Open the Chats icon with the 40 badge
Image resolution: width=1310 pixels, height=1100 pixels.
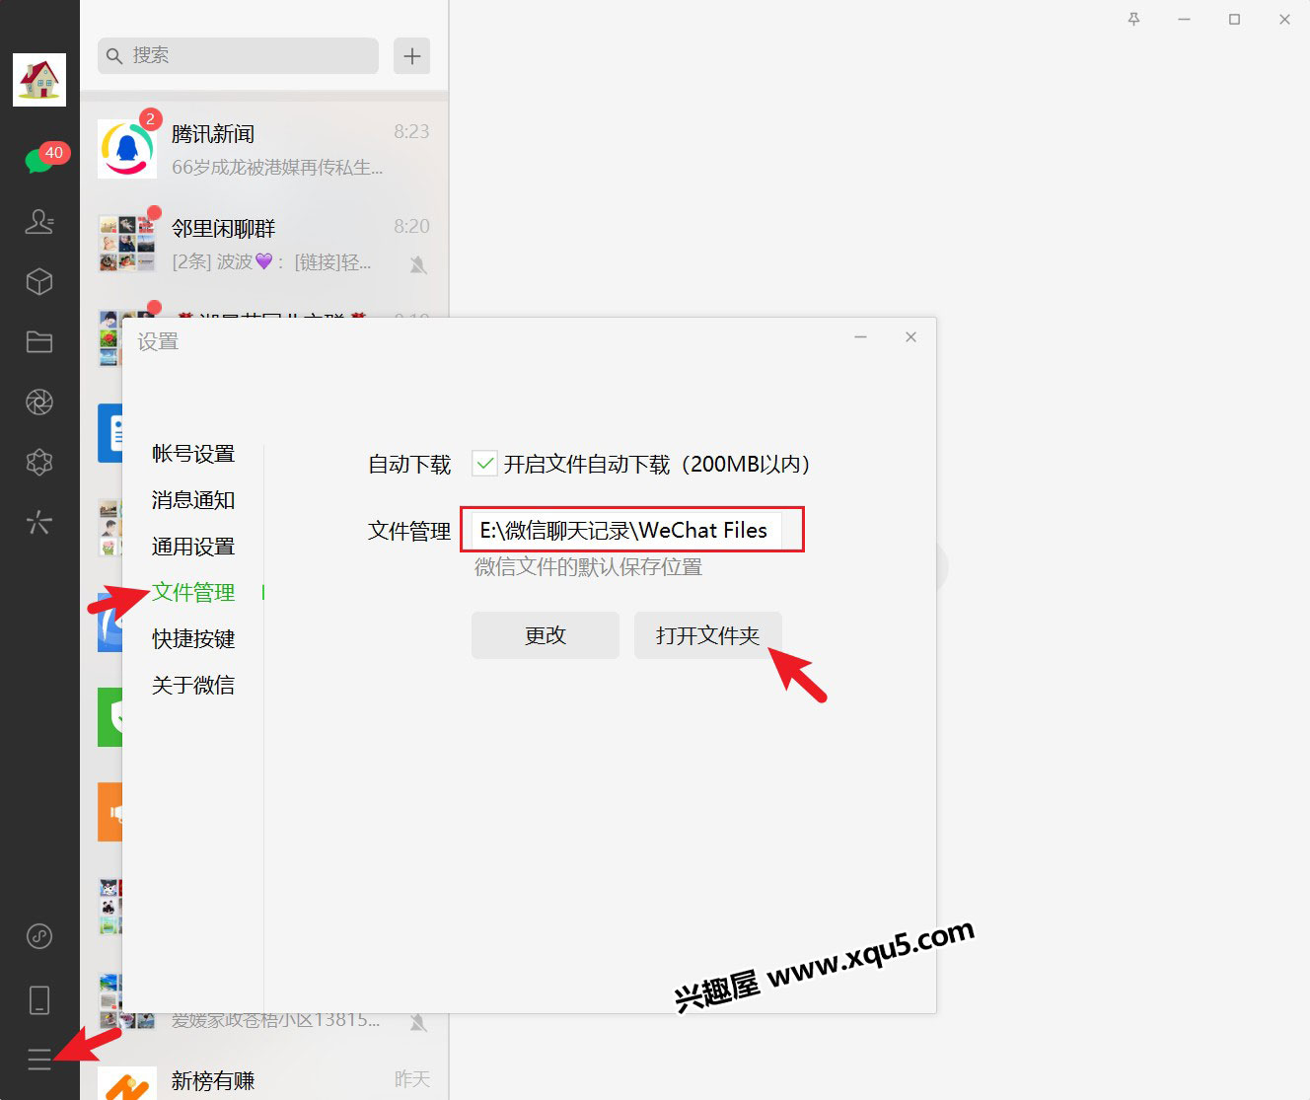click(39, 160)
